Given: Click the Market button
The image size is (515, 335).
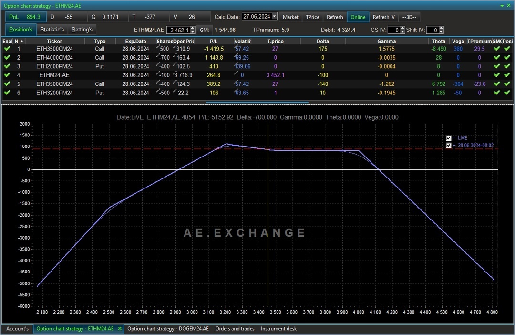Looking at the screenshot, I should pos(291,17).
